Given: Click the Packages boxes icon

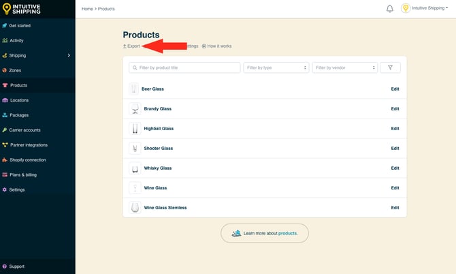Looking at the screenshot, I should 5,115.
